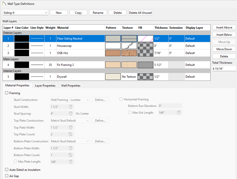The image size is (237, 179).
Task: Choose line style for OSB-Hrz layer
Action: [x=37, y=53]
